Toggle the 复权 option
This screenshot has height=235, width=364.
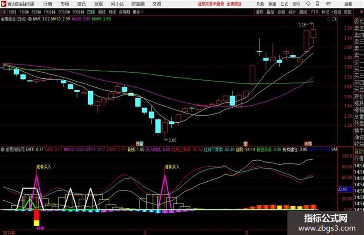[260, 12]
